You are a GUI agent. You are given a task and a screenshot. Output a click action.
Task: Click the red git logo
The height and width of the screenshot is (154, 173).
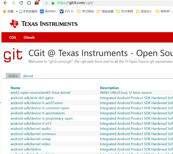[x=13, y=55]
